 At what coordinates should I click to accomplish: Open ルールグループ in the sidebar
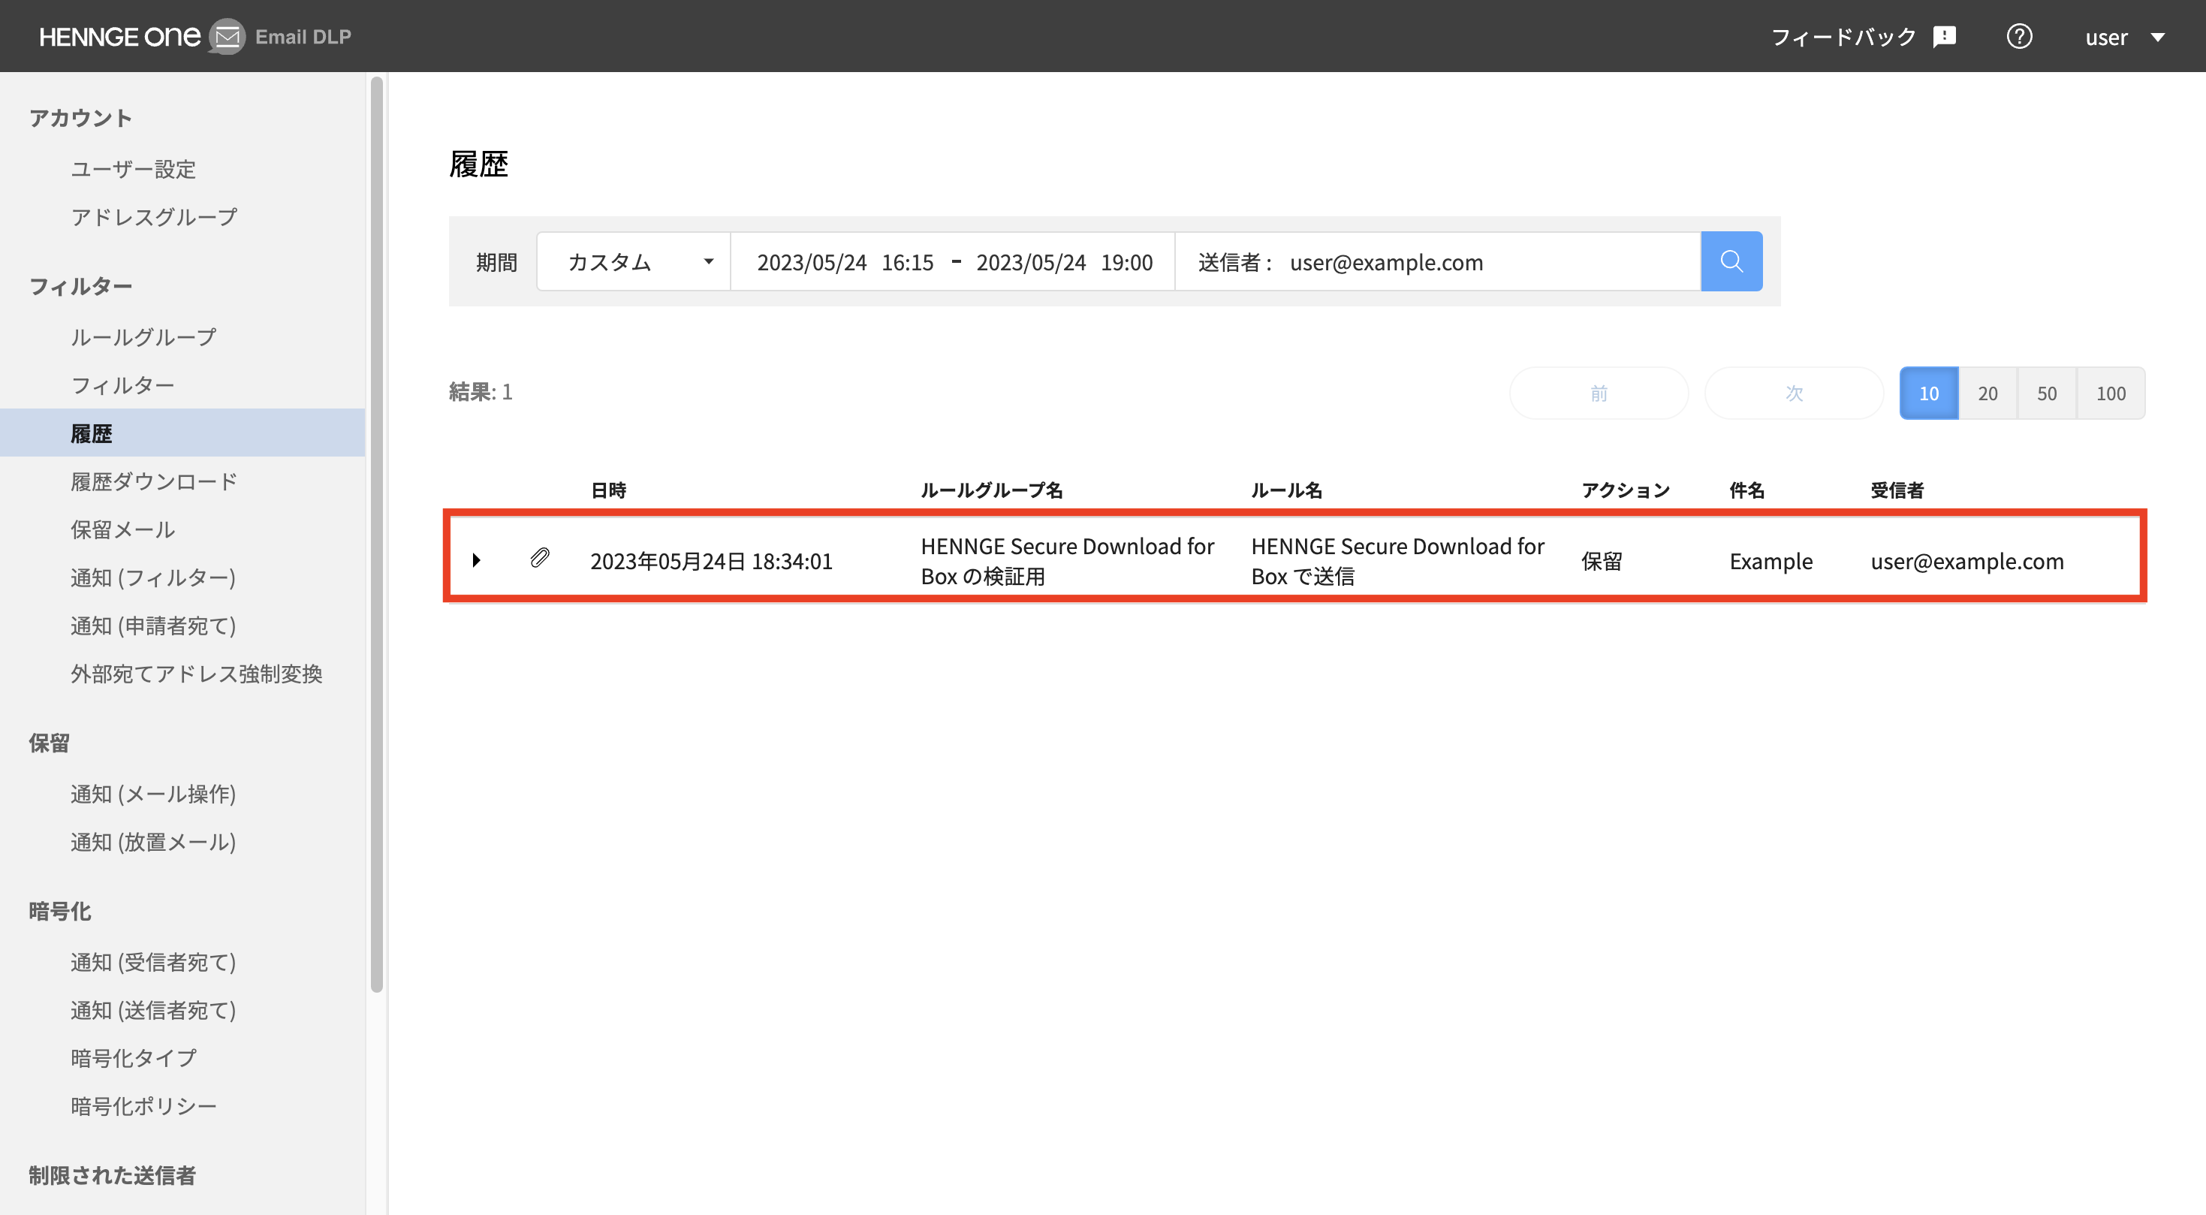pos(144,337)
